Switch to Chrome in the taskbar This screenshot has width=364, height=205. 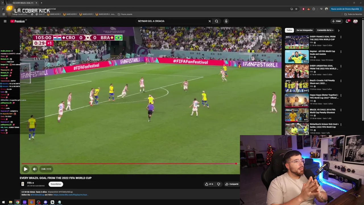coord(18,202)
